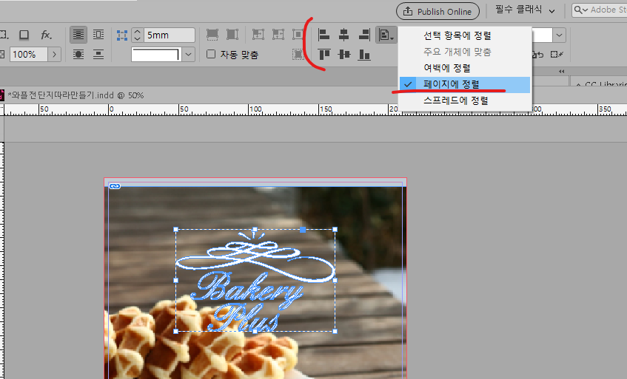Fit frame to content

pyautogui.click(x=278, y=35)
